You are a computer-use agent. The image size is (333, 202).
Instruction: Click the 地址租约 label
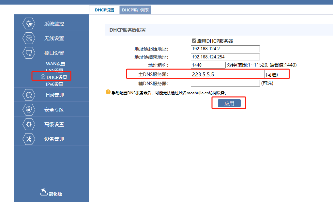coord(158,65)
